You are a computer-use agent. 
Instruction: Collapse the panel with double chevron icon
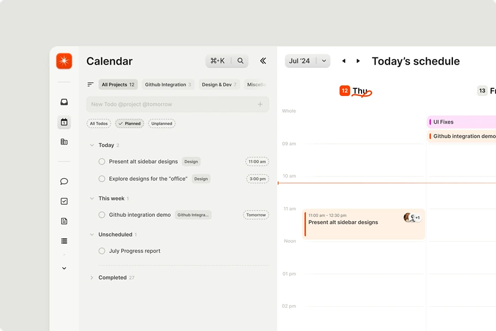[x=263, y=61]
